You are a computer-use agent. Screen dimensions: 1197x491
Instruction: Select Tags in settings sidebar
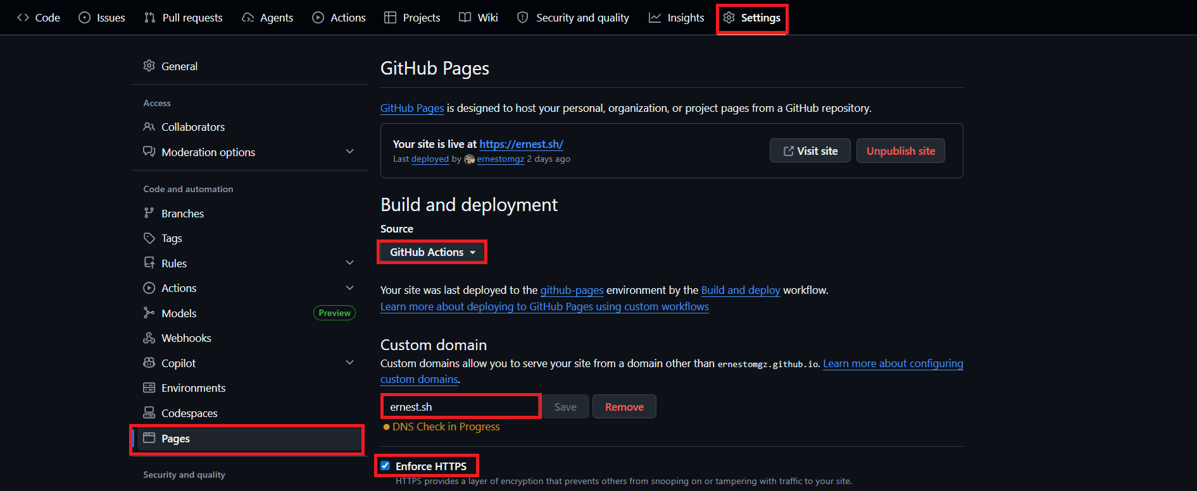pyautogui.click(x=249, y=238)
